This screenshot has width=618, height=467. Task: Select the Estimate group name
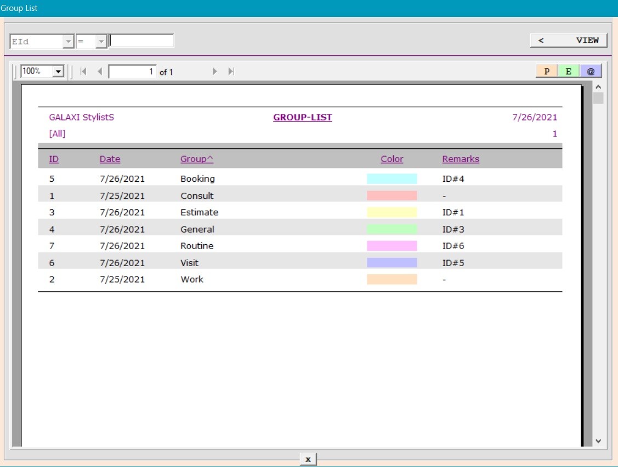199,212
